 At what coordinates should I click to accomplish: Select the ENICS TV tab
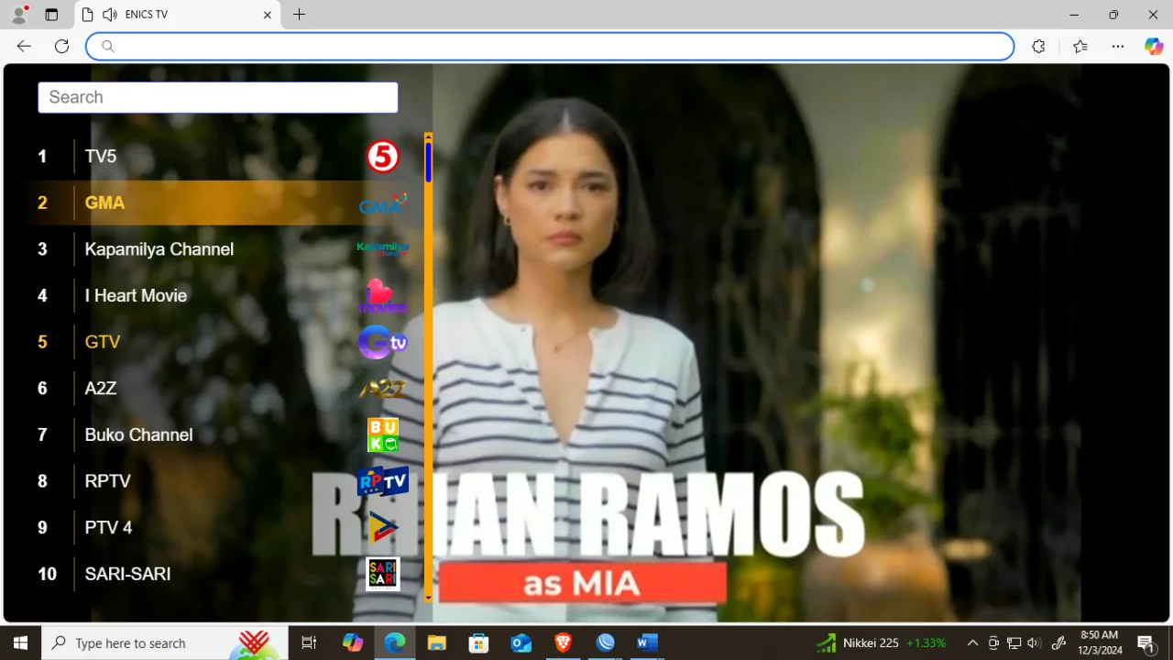[x=177, y=15]
